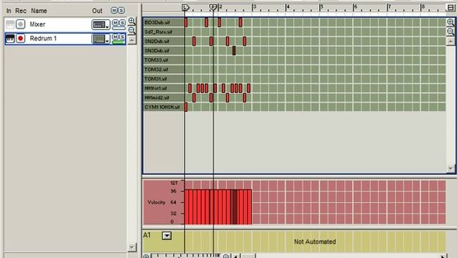Solo the Redrum 1 track
458x258 pixels.
122,37
